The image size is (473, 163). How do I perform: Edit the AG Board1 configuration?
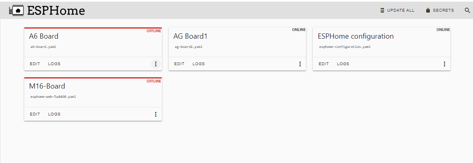[179, 64]
